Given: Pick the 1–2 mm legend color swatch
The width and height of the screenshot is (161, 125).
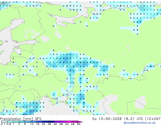Looking at the screenshot, I should coord(16,122).
